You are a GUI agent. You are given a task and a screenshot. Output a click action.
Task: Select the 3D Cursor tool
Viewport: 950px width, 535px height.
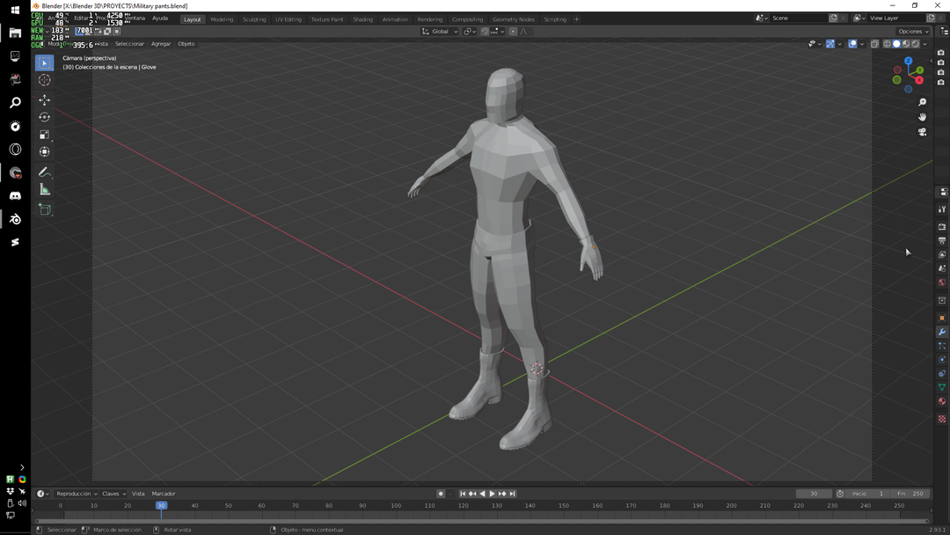coord(44,79)
